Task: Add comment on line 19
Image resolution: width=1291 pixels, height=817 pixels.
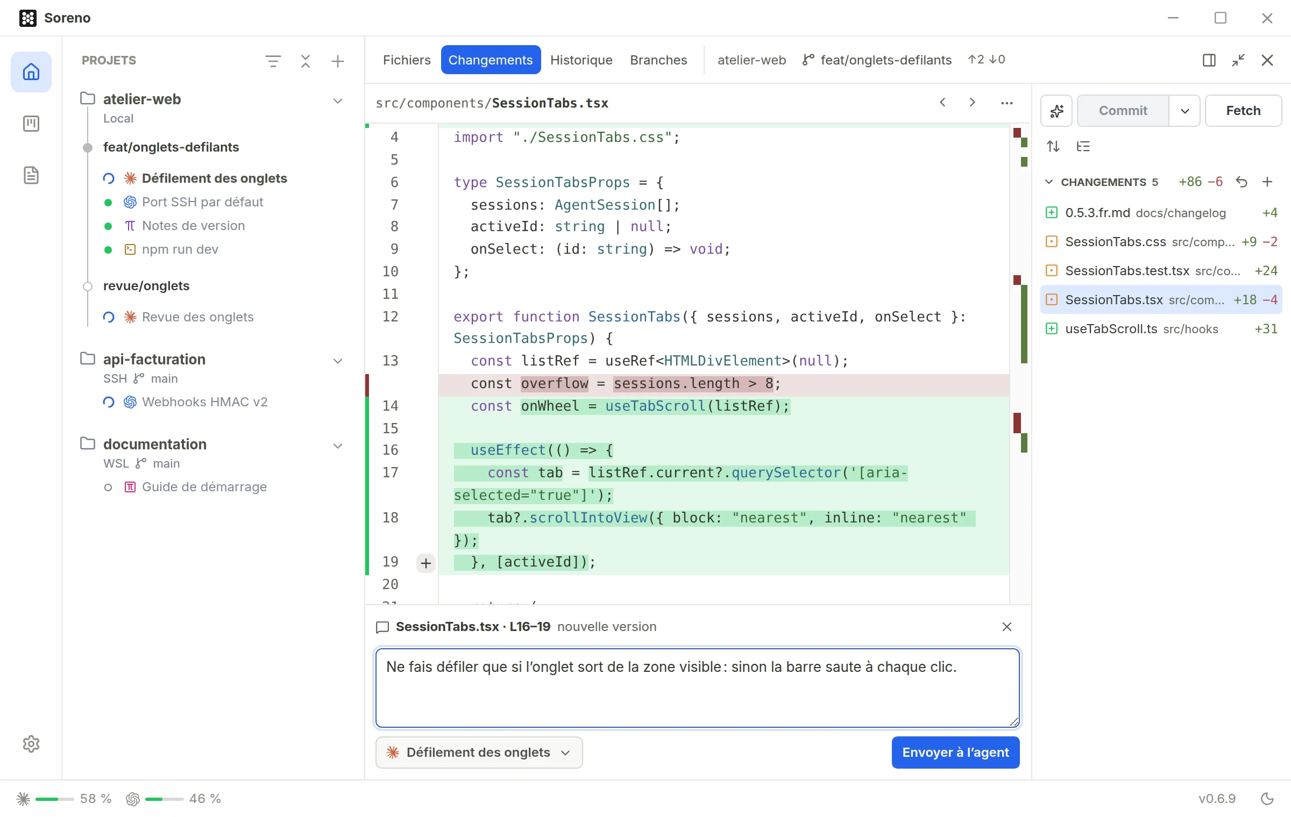Action: 426,563
